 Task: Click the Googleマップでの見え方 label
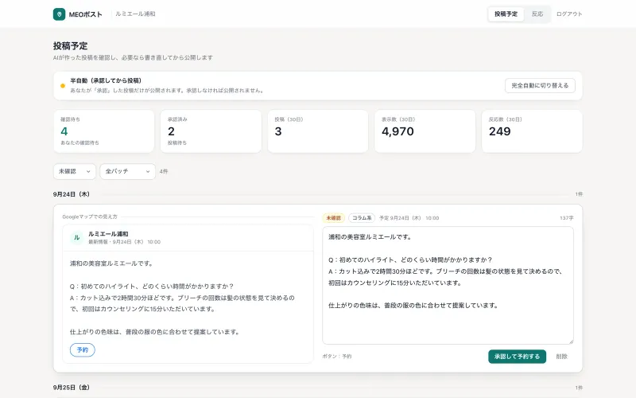pyautogui.click(x=90, y=217)
